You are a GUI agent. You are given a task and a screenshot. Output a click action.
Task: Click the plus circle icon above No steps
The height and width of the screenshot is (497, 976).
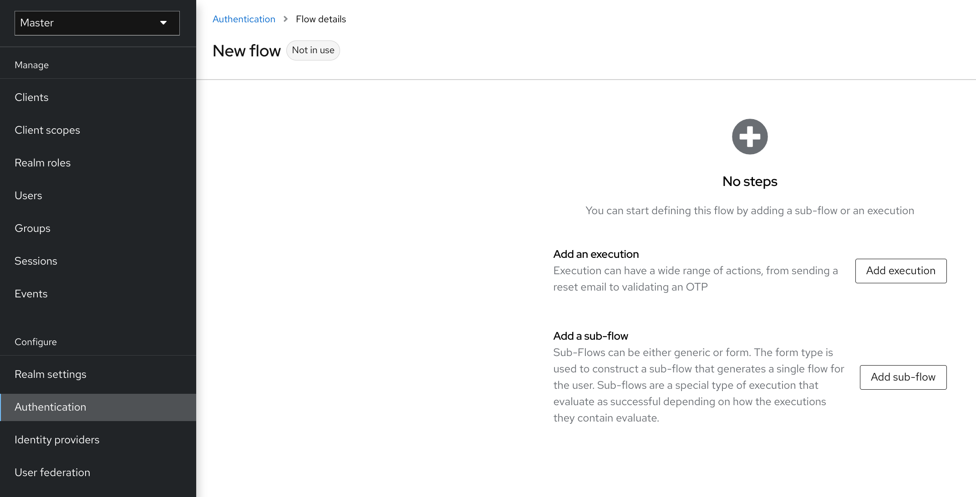750,136
